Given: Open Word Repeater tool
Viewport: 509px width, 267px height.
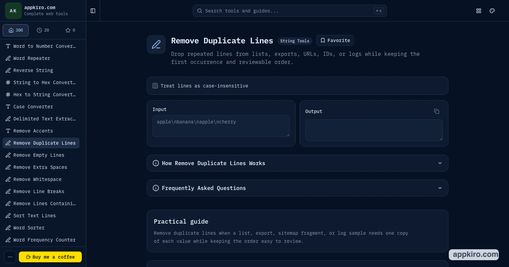Looking at the screenshot, I should pyautogui.click(x=41, y=58).
